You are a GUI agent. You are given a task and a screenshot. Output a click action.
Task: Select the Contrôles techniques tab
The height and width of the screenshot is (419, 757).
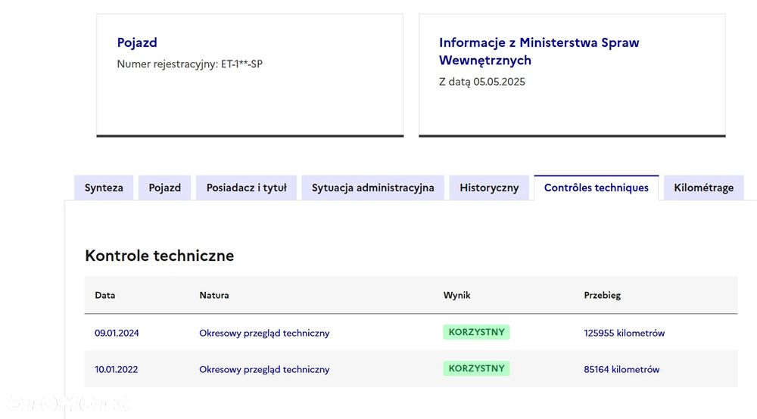point(596,188)
